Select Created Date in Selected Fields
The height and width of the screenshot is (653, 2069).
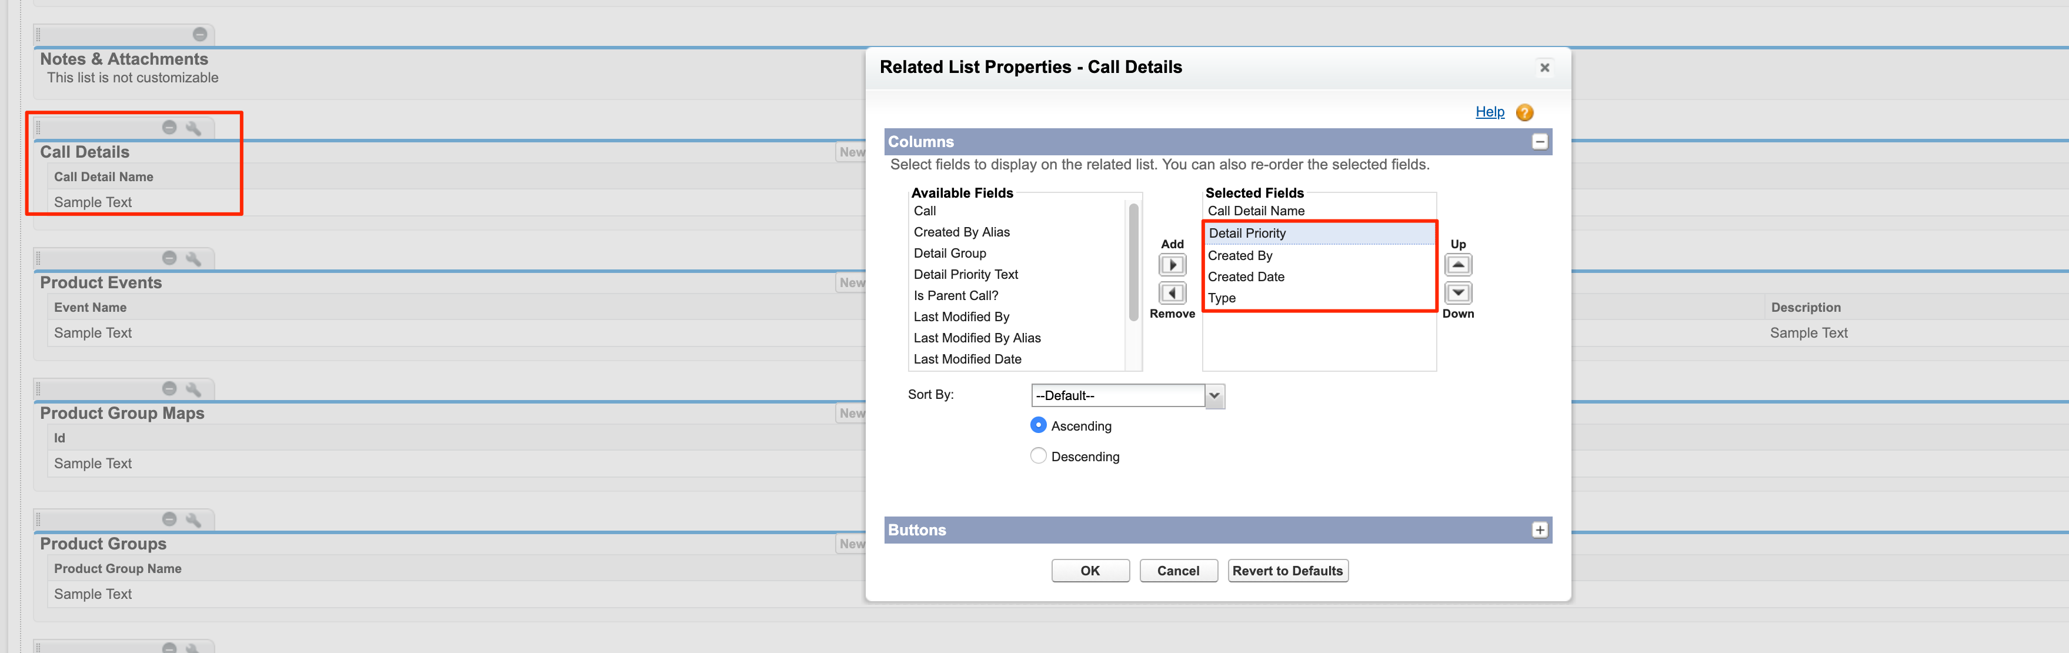(x=1246, y=276)
